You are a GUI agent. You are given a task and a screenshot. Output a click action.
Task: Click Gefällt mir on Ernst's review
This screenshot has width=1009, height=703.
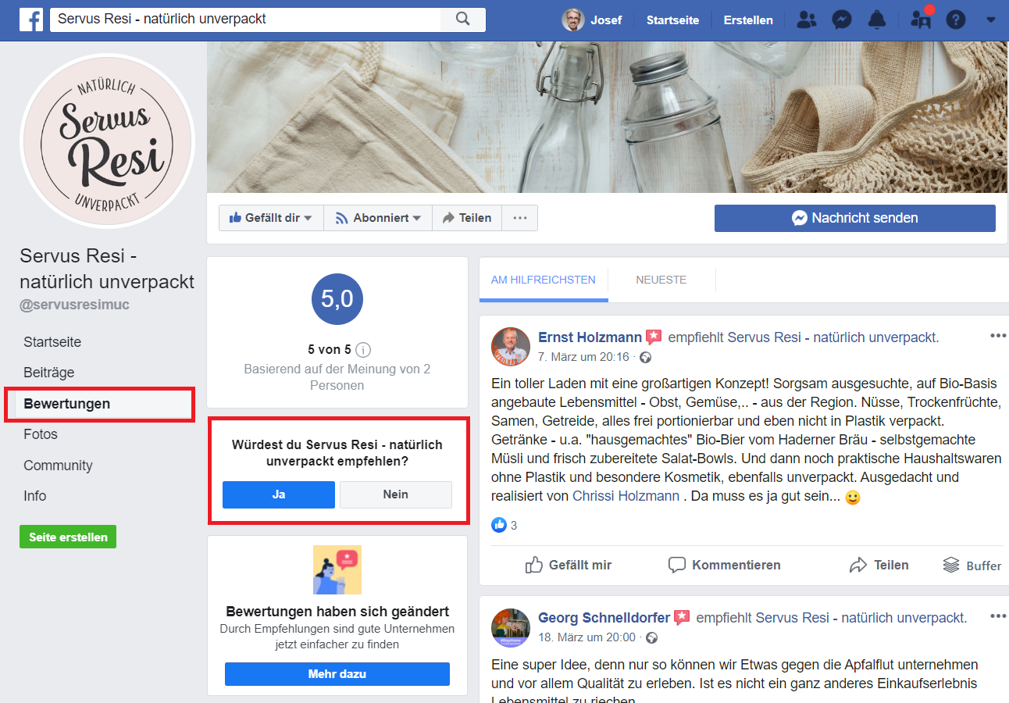click(x=569, y=565)
